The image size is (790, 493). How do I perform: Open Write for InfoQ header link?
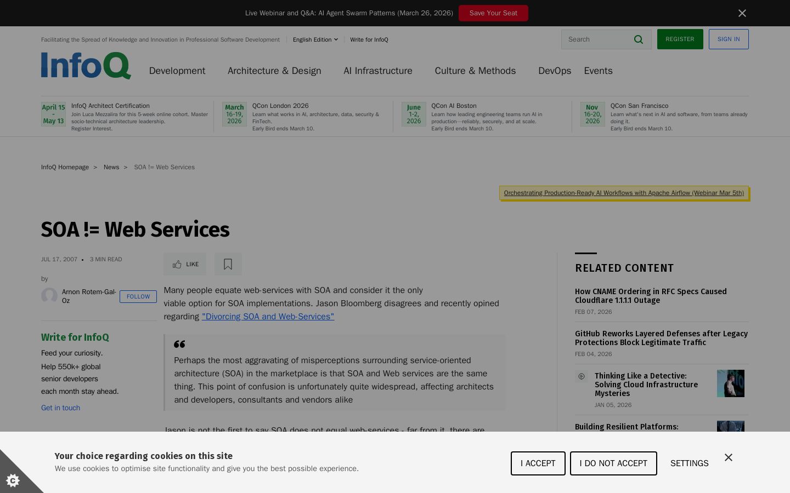point(369,39)
